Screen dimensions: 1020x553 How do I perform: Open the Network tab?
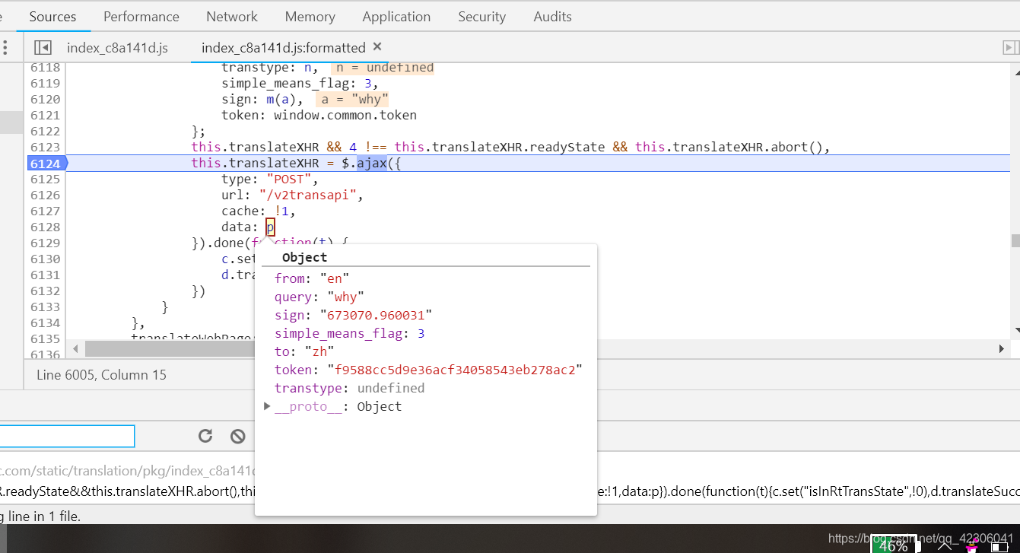coord(232,16)
